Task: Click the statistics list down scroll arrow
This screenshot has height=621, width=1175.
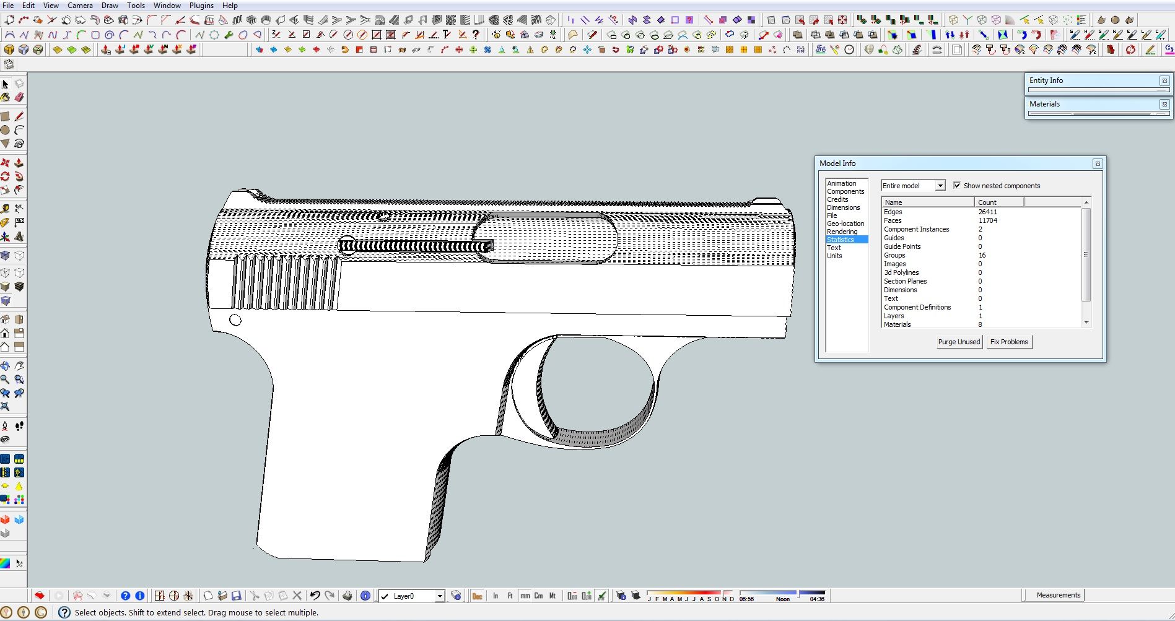Action: (1086, 323)
